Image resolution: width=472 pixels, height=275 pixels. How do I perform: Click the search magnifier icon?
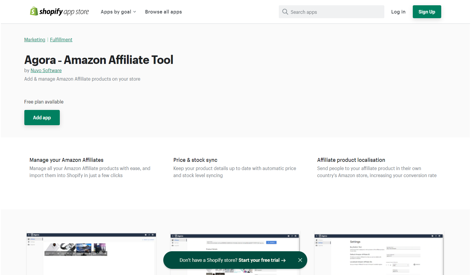tap(285, 12)
